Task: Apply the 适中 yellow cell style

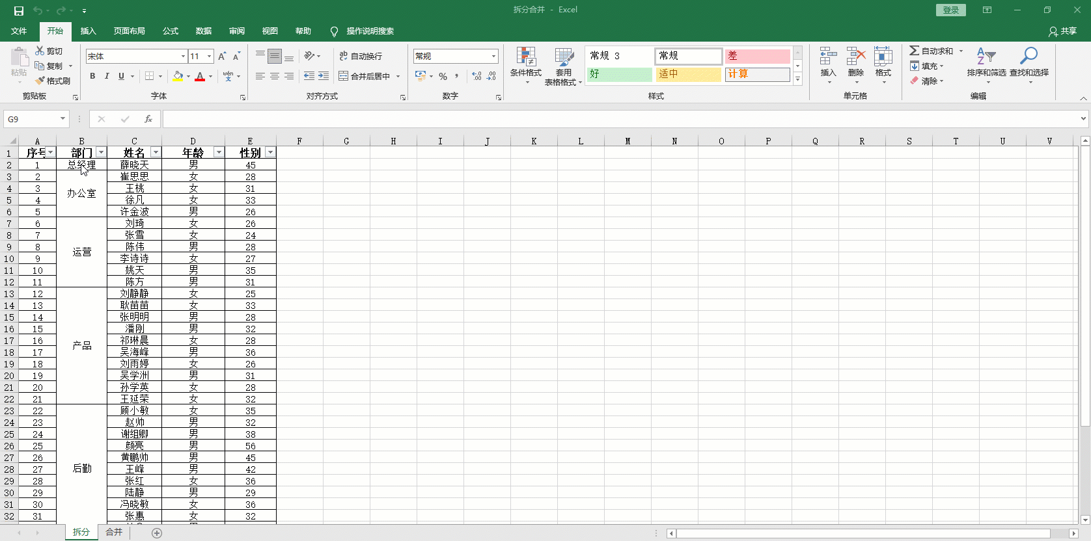Action: (688, 74)
